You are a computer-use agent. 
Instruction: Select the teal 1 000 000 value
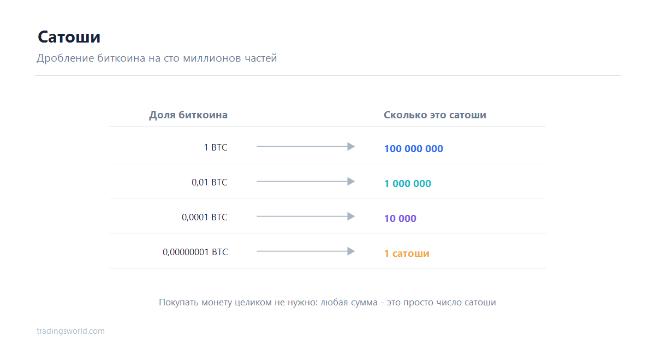tap(407, 183)
